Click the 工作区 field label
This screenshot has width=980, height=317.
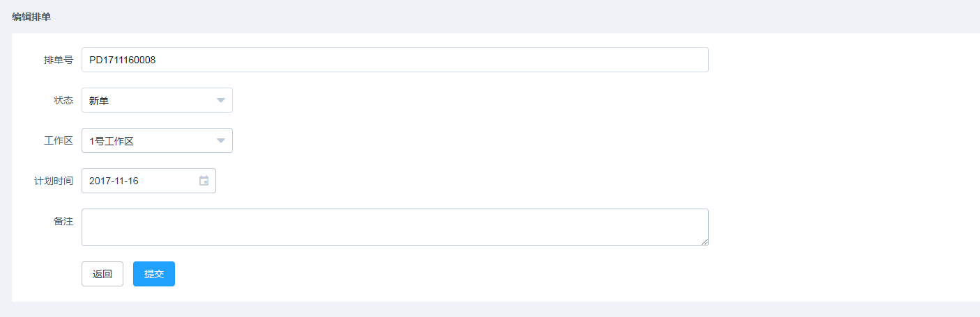(x=59, y=140)
